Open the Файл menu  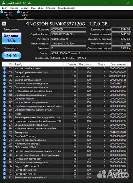tap(4, 8)
